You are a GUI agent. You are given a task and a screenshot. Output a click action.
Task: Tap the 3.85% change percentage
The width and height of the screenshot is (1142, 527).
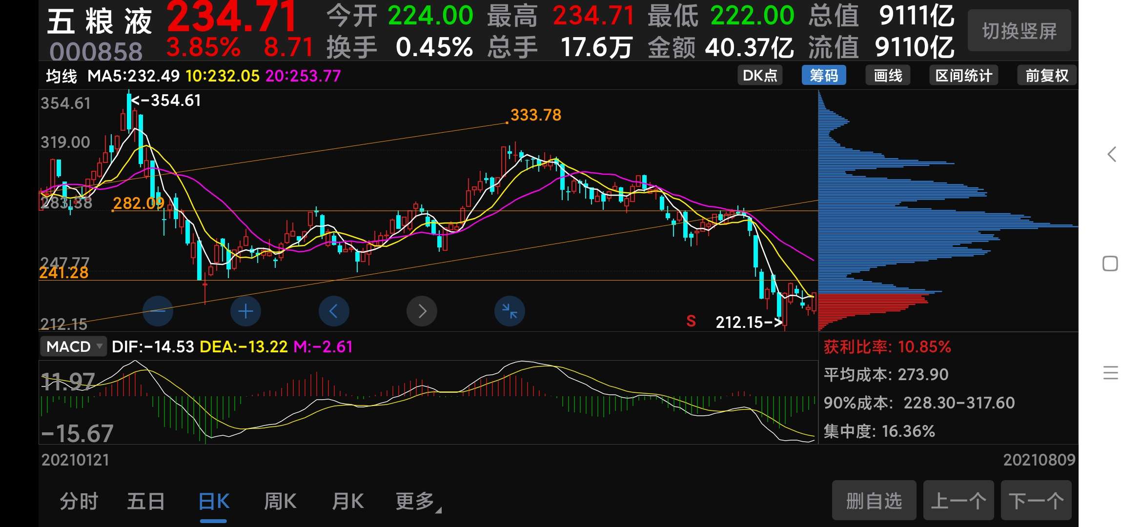[204, 47]
